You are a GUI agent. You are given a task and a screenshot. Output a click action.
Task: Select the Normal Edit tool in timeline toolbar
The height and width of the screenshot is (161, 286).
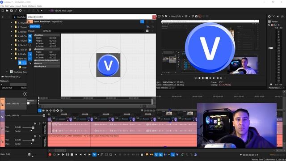[x=94, y=154]
